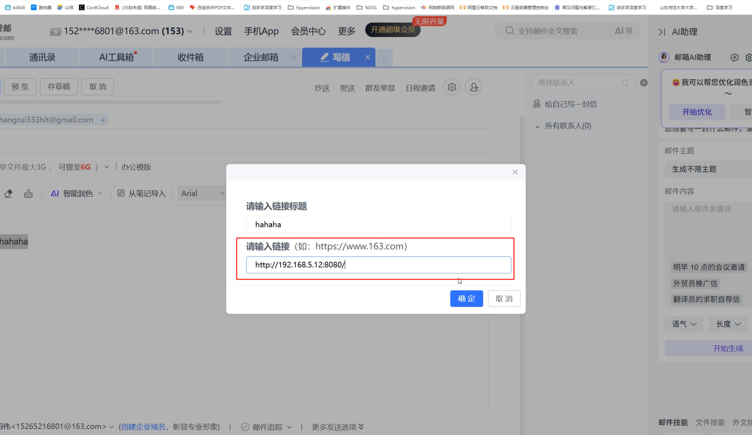Collapse 所有联系人(0) group

538,126
